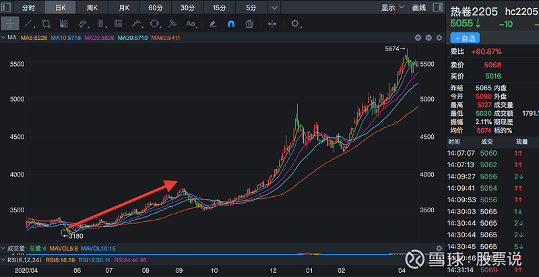
Task: Click the MA5:5226 legend label
Action: click(x=34, y=38)
